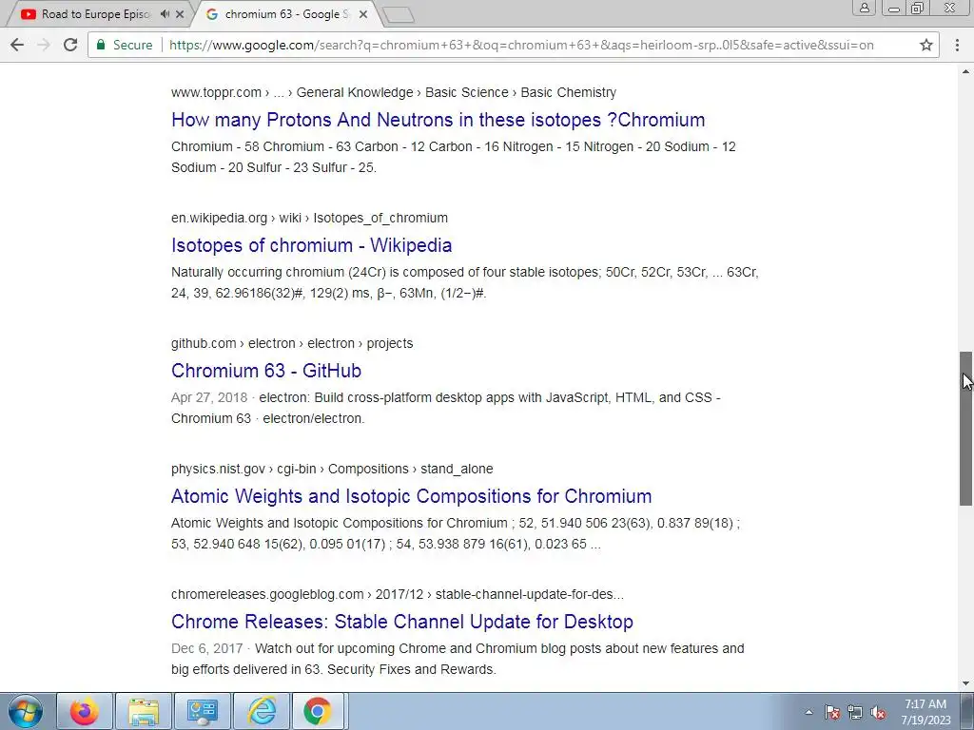Close the Road to Europe YouTube tab
Image resolution: width=974 pixels, height=730 pixels.
(180, 13)
